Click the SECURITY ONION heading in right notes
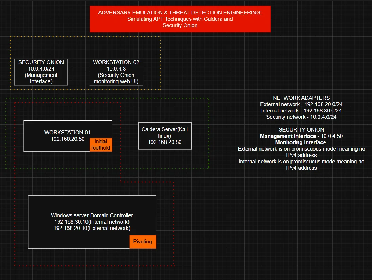Viewport: 372px width, 280px height. point(301,130)
